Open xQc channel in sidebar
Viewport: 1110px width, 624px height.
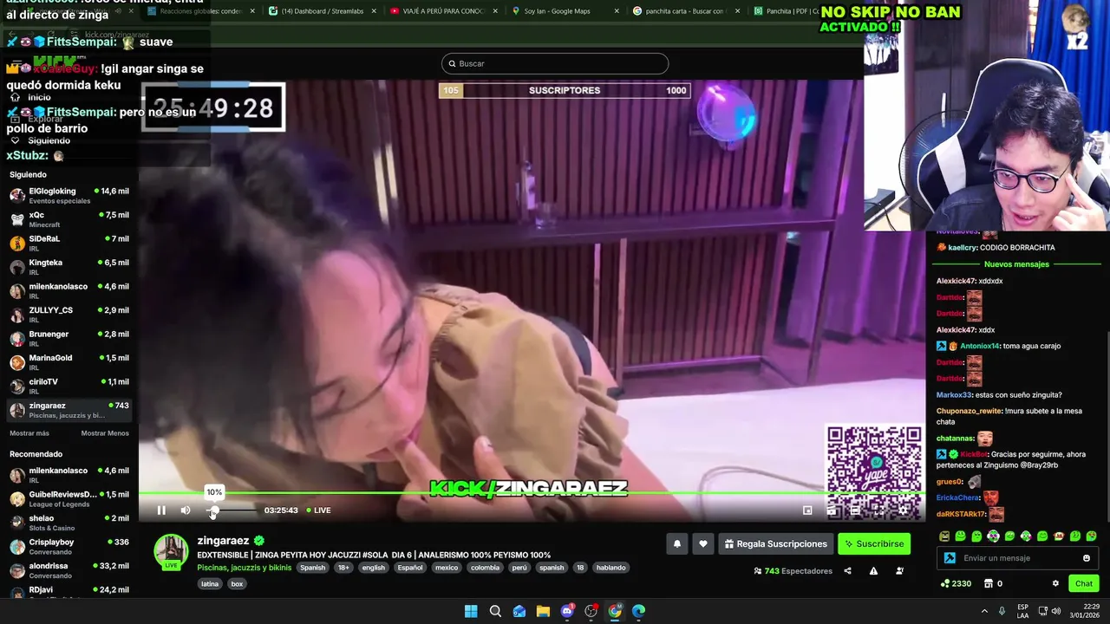pyautogui.click(x=69, y=219)
